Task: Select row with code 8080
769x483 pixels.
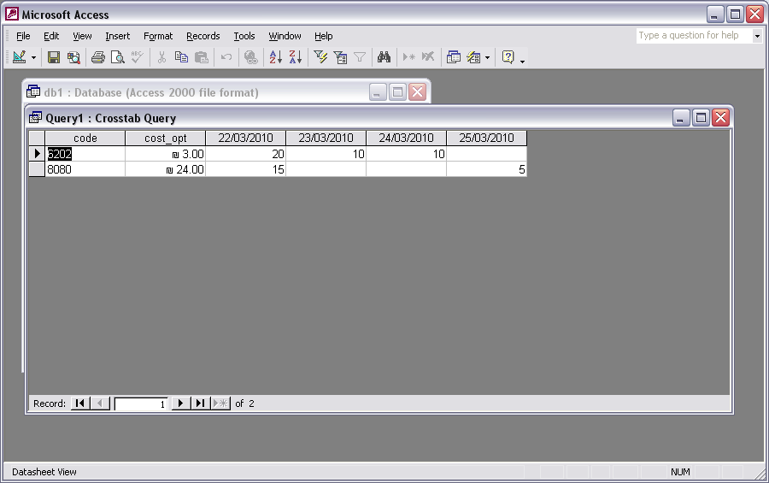Action: pyautogui.click(x=36, y=169)
